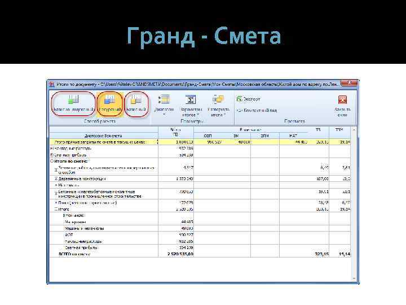Click the application icon in the title bar
Image resolution: width=406 pixels, height=305 pixels.
click(x=52, y=84)
